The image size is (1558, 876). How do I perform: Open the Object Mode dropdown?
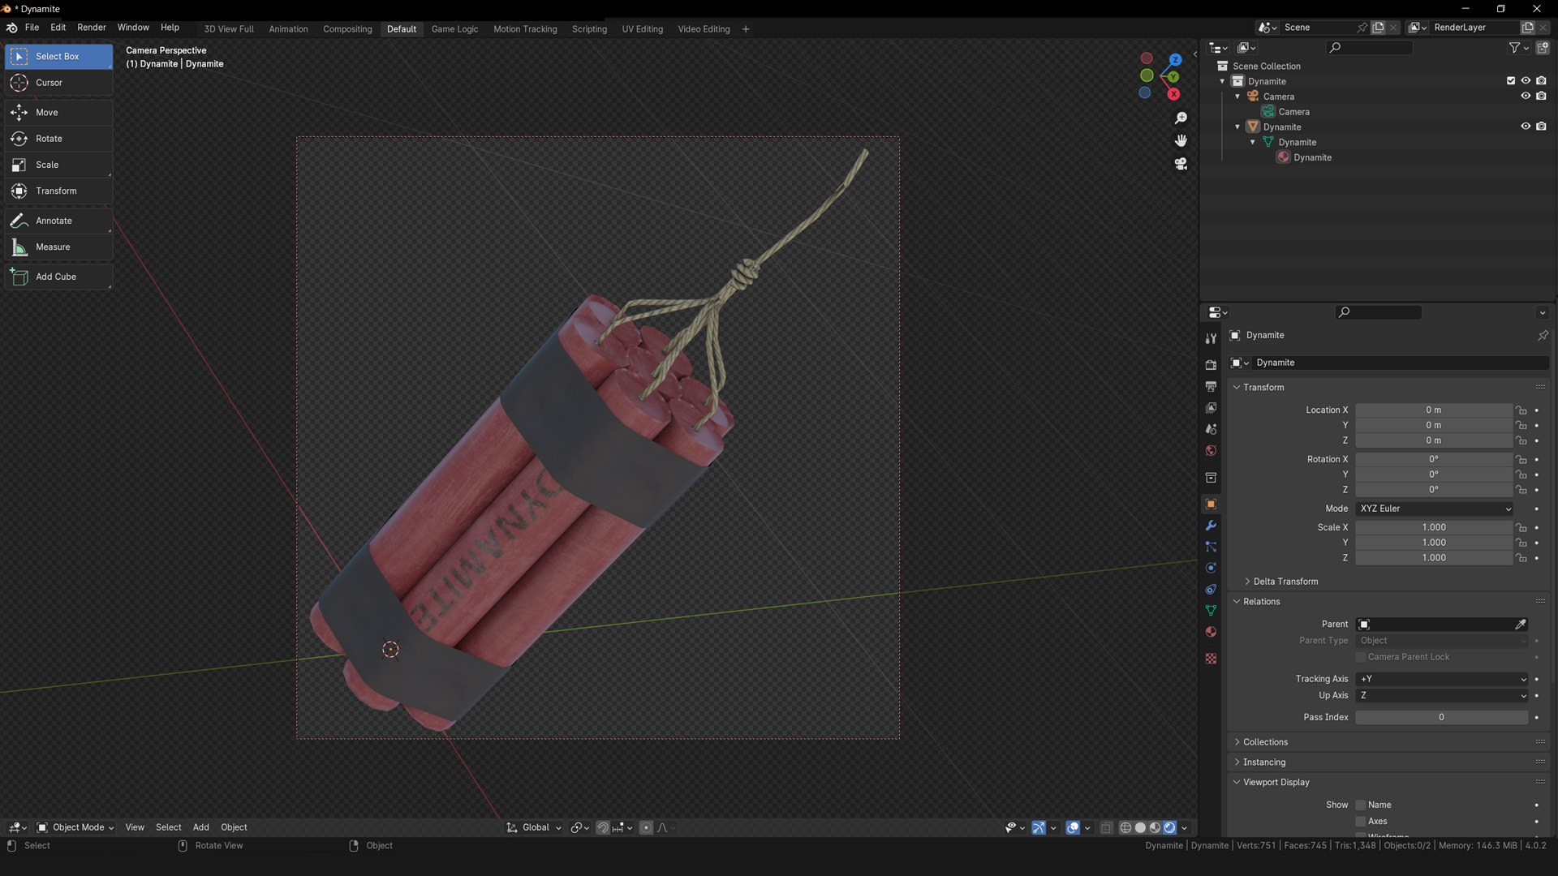coord(75,828)
